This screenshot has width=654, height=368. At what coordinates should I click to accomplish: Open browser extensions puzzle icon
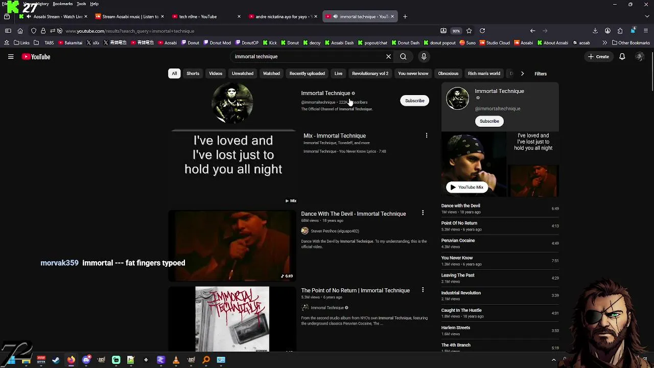tap(620, 31)
